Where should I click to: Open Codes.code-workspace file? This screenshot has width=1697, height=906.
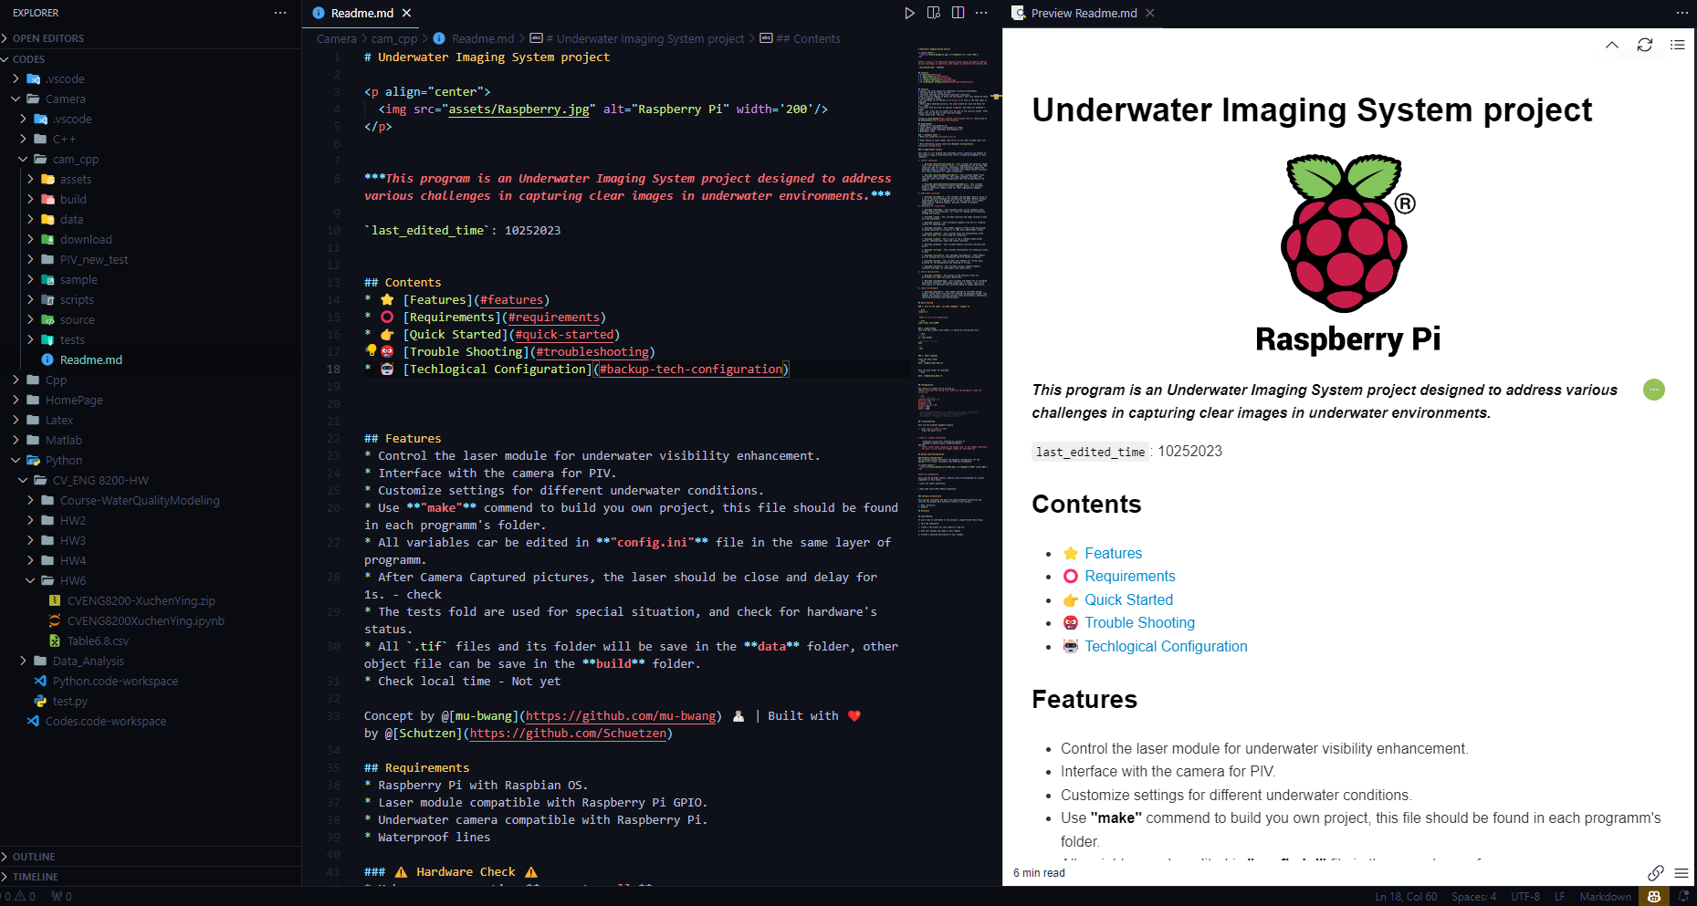coord(106,721)
